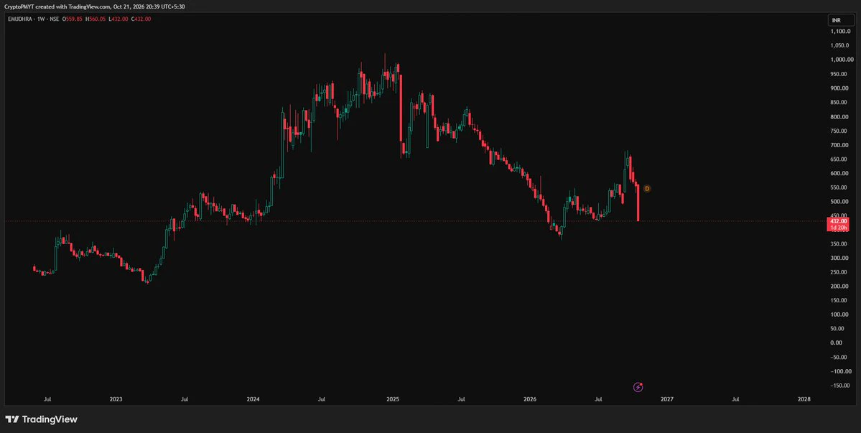
Task: Click the orange D dividend marker
Action: pos(647,189)
